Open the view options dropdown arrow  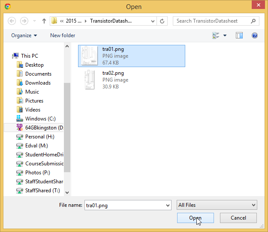click(225, 35)
